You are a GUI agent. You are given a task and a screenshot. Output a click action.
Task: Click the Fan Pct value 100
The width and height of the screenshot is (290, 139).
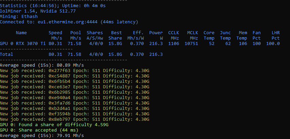coord(257,43)
